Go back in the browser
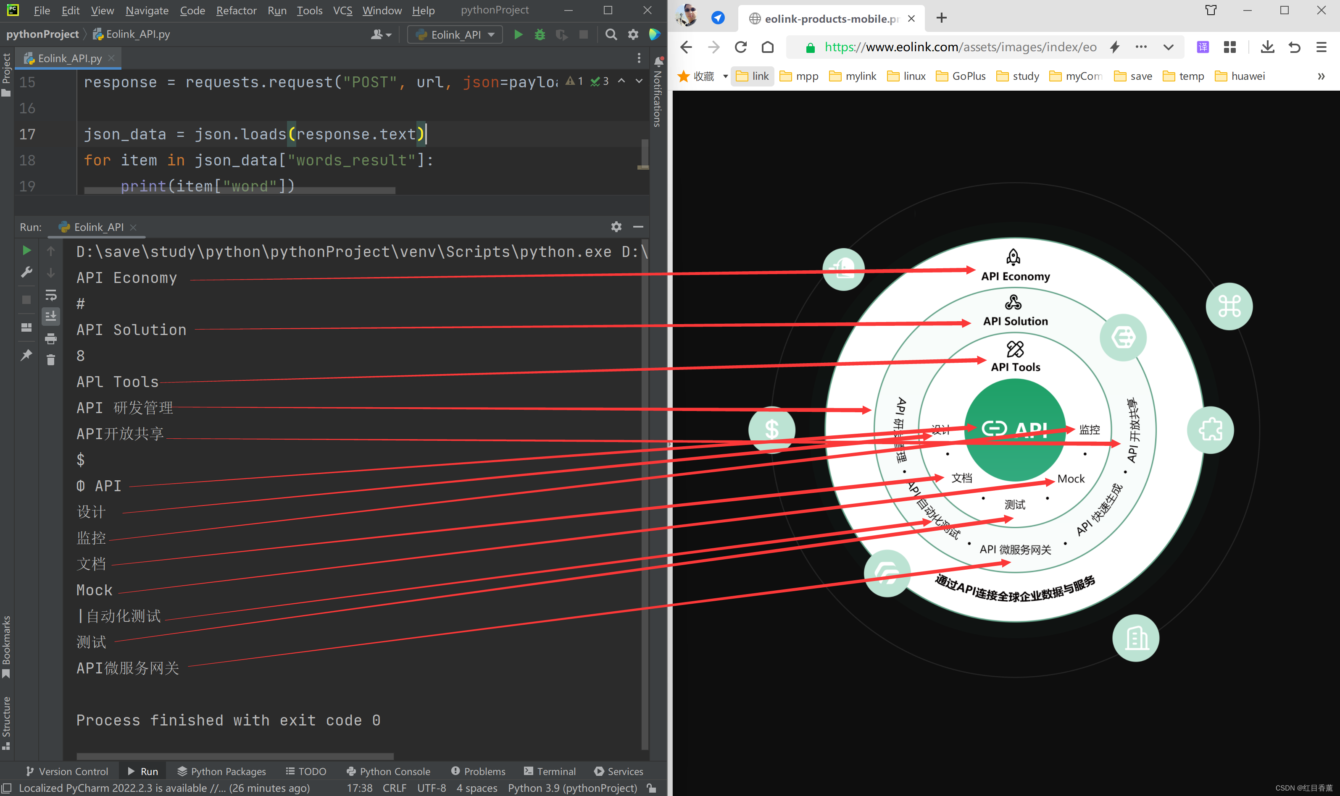 (686, 47)
